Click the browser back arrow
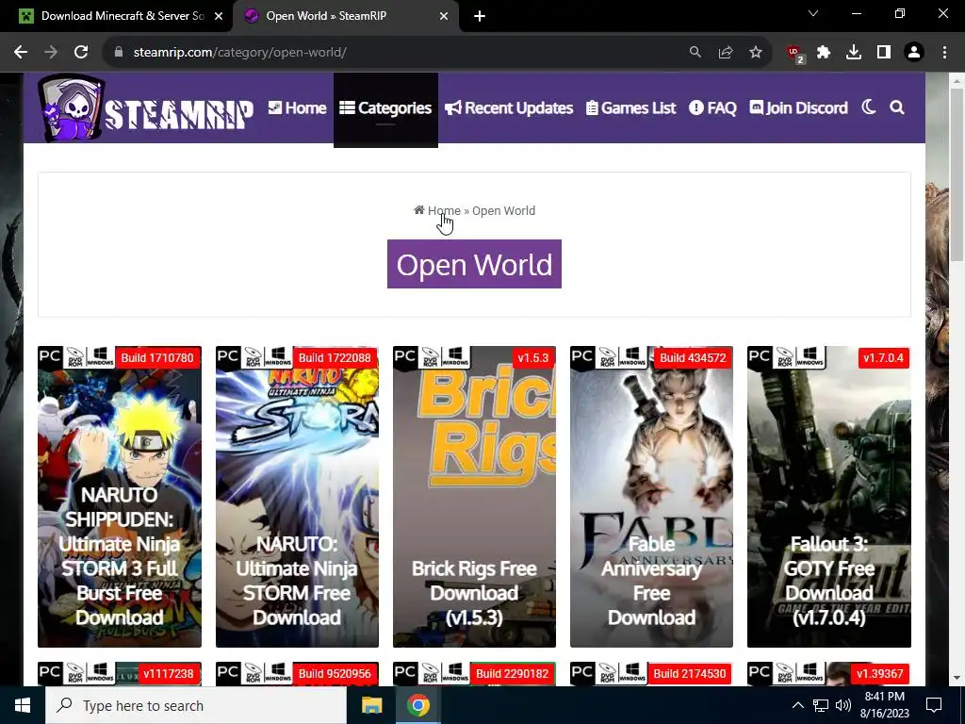965x724 pixels. pos(21,53)
